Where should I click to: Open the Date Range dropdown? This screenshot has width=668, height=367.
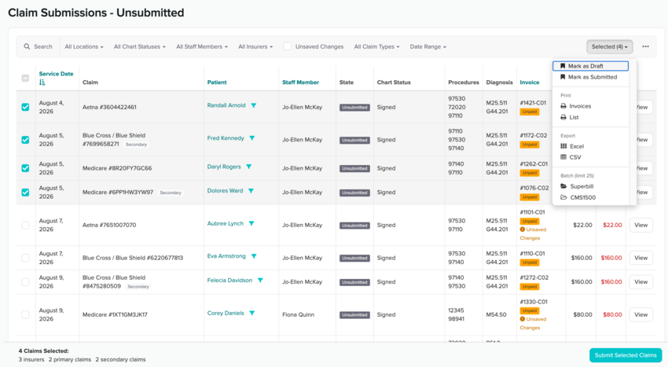(x=428, y=46)
